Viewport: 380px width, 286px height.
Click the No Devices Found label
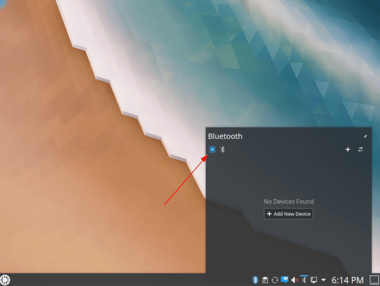pos(288,201)
